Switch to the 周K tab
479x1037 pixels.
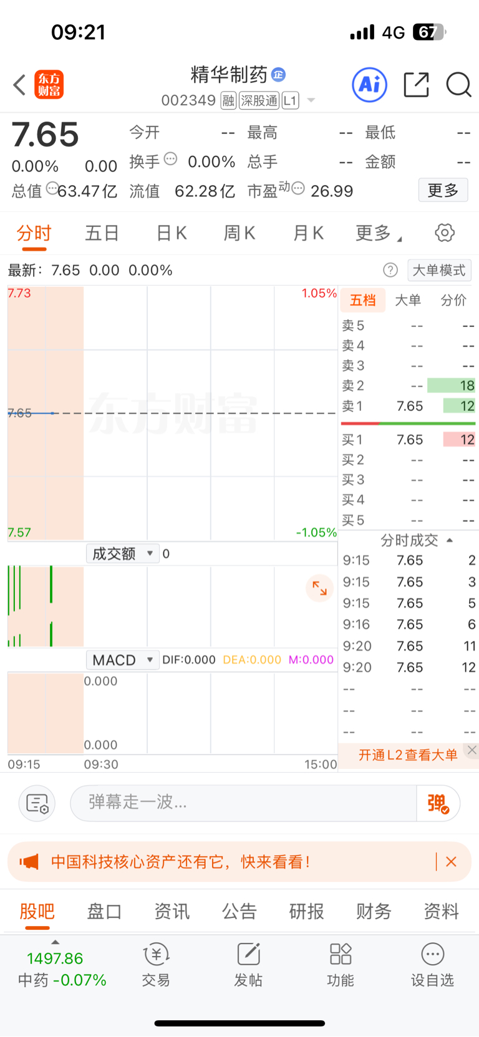coord(239,233)
